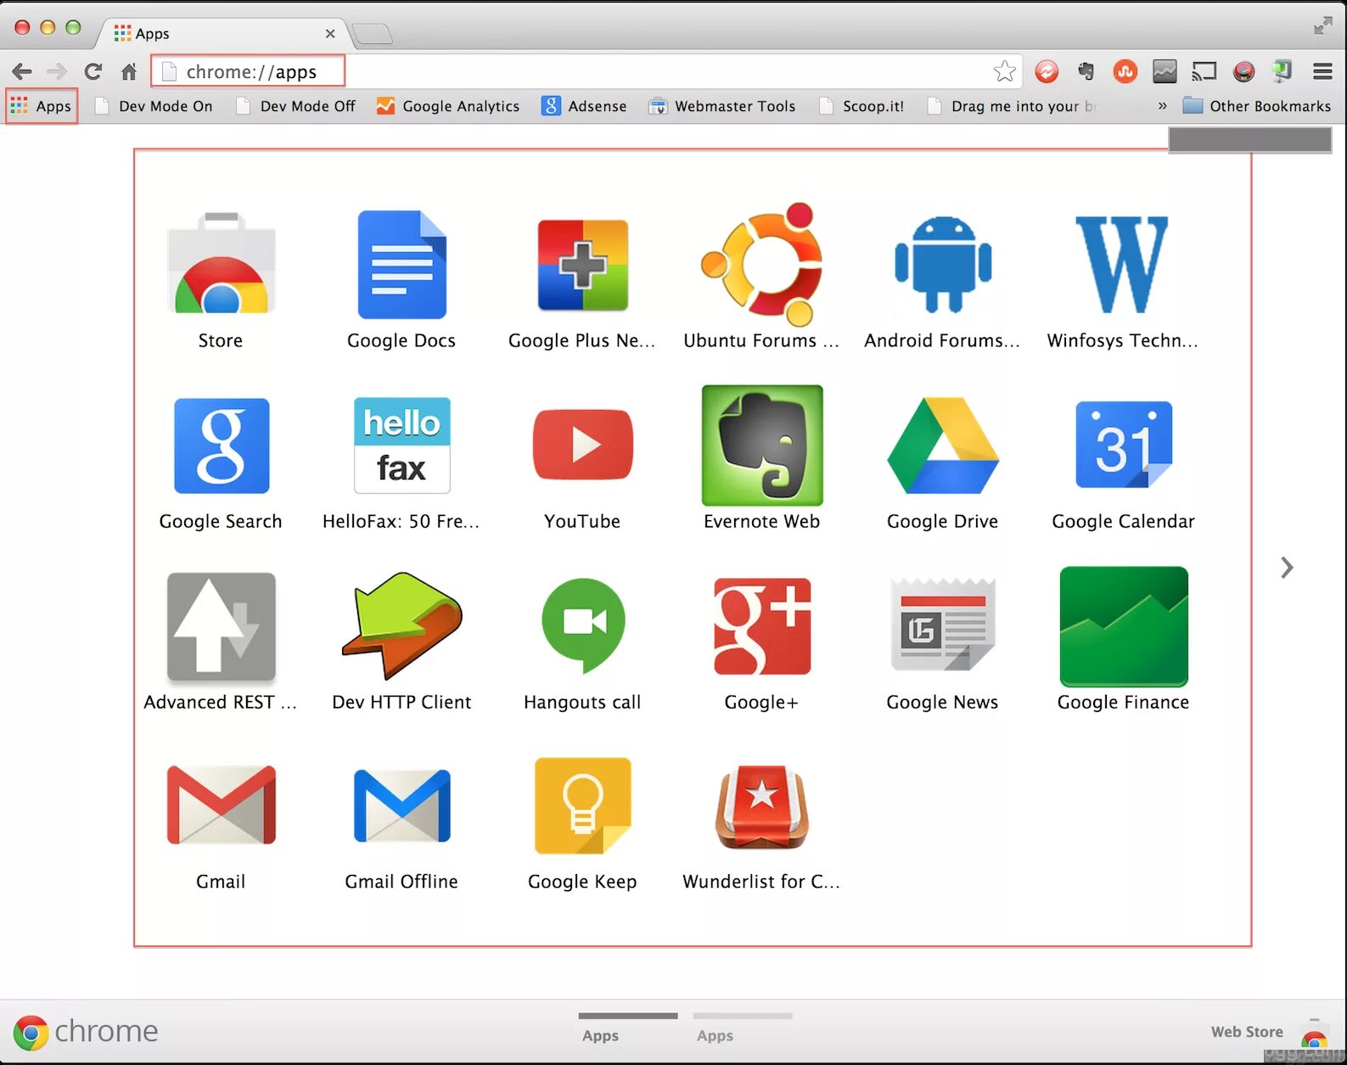
Task: Launch the Gmail app
Action: (x=222, y=805)
